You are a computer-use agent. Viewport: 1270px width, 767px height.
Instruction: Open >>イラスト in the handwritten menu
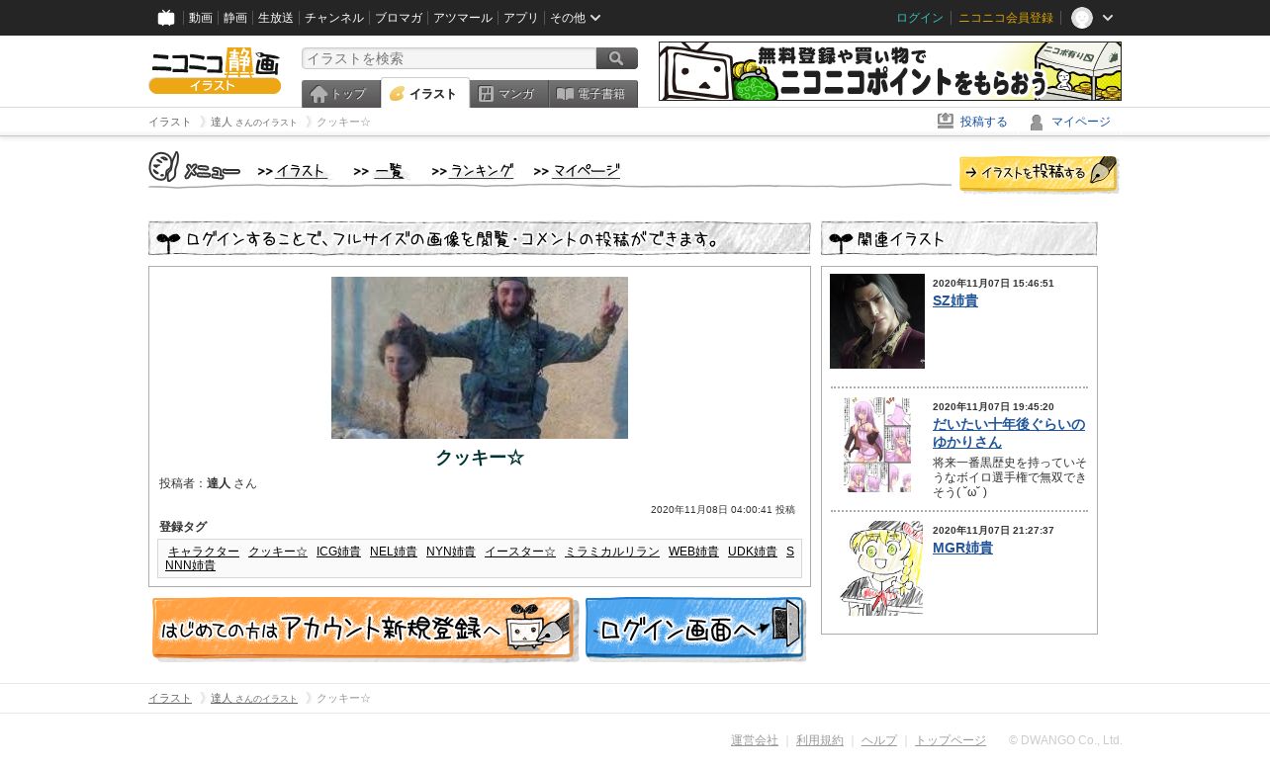pyautogui.click(x=293, y=171)
